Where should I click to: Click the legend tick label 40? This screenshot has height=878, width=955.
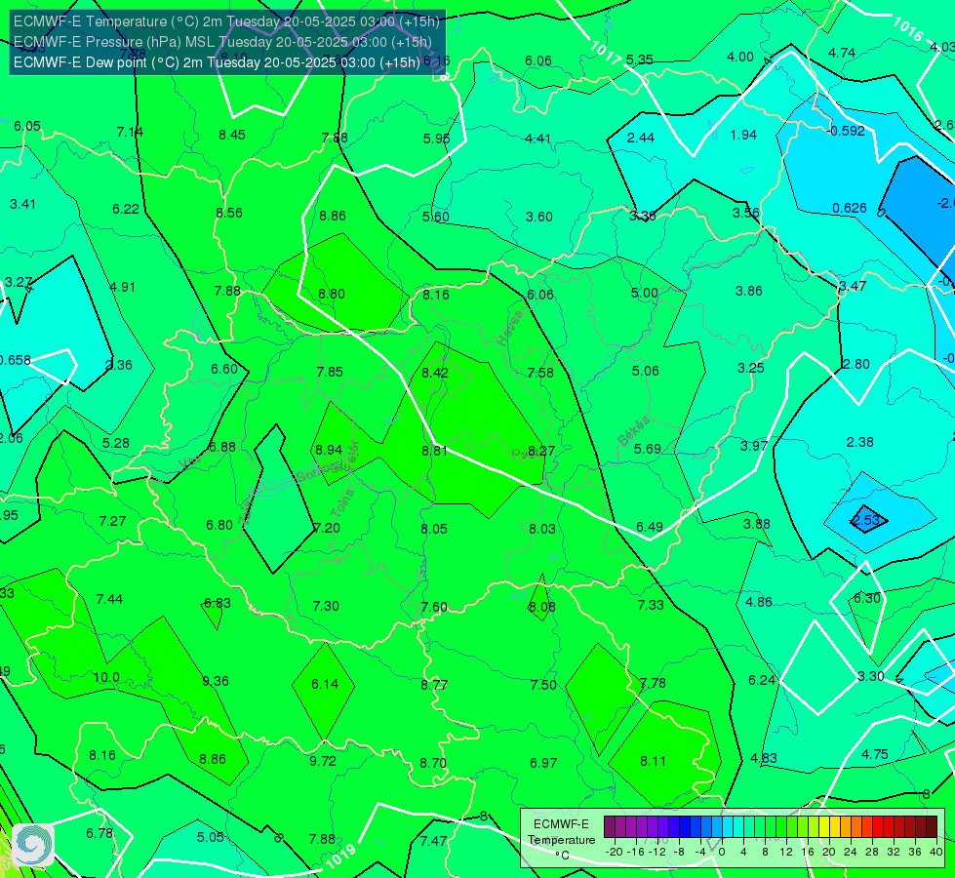(936, 852)
